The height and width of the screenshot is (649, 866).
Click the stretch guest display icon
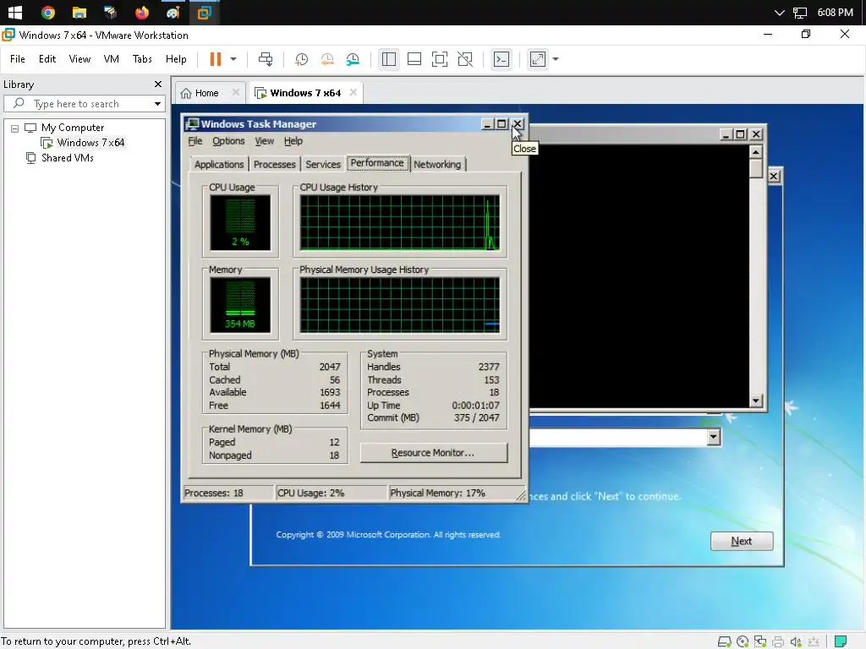point(537,59)
